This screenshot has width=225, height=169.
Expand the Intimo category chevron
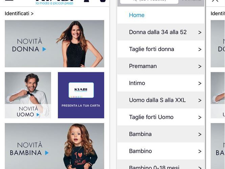pos(200,83)
